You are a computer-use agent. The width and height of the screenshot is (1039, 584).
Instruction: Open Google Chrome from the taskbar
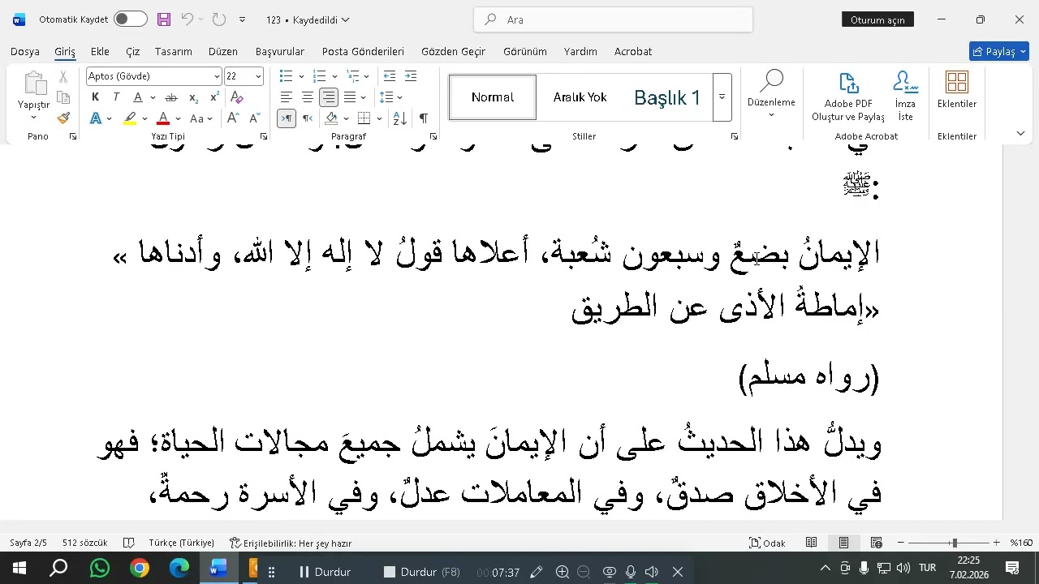click(140, 569)
